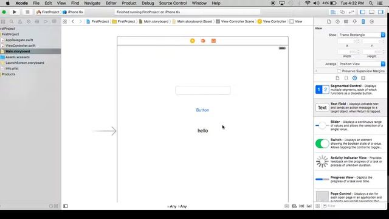Open the Debug menu
This screenshot has height=219, width=389.
(148, 3)
